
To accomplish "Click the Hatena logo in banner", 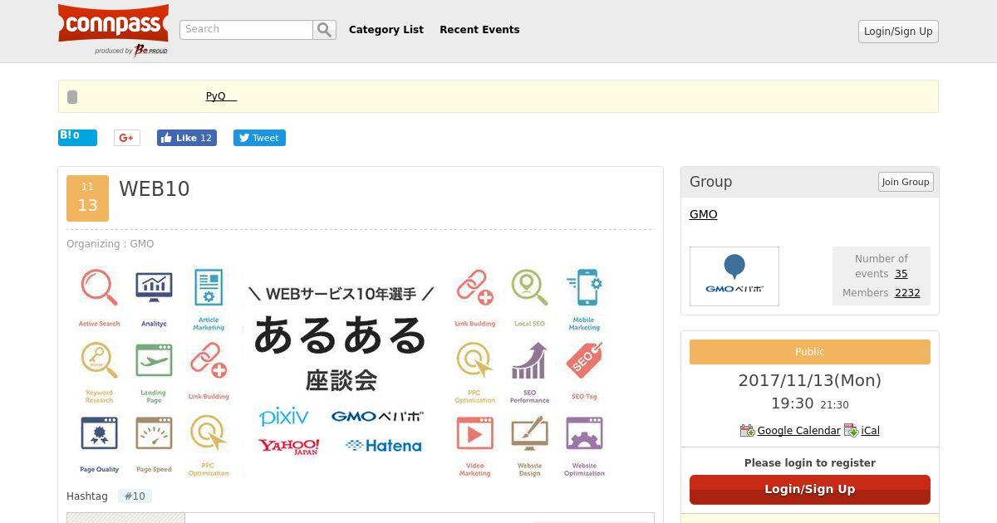I will click(x=383, y=446).
